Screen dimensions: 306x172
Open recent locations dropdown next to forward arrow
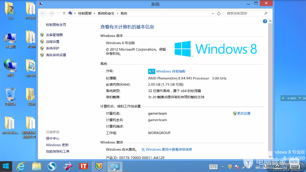(58, 13)
